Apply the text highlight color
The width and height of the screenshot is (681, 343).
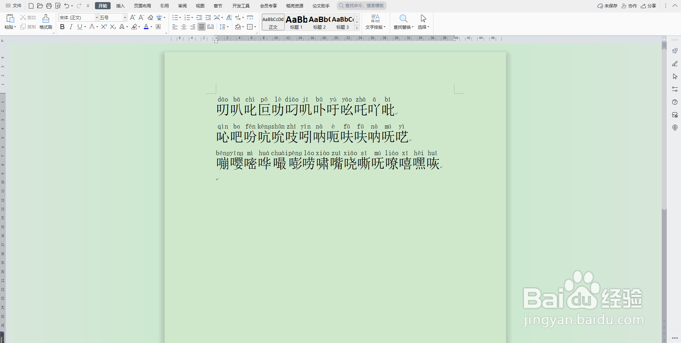[x=134, y=27]
